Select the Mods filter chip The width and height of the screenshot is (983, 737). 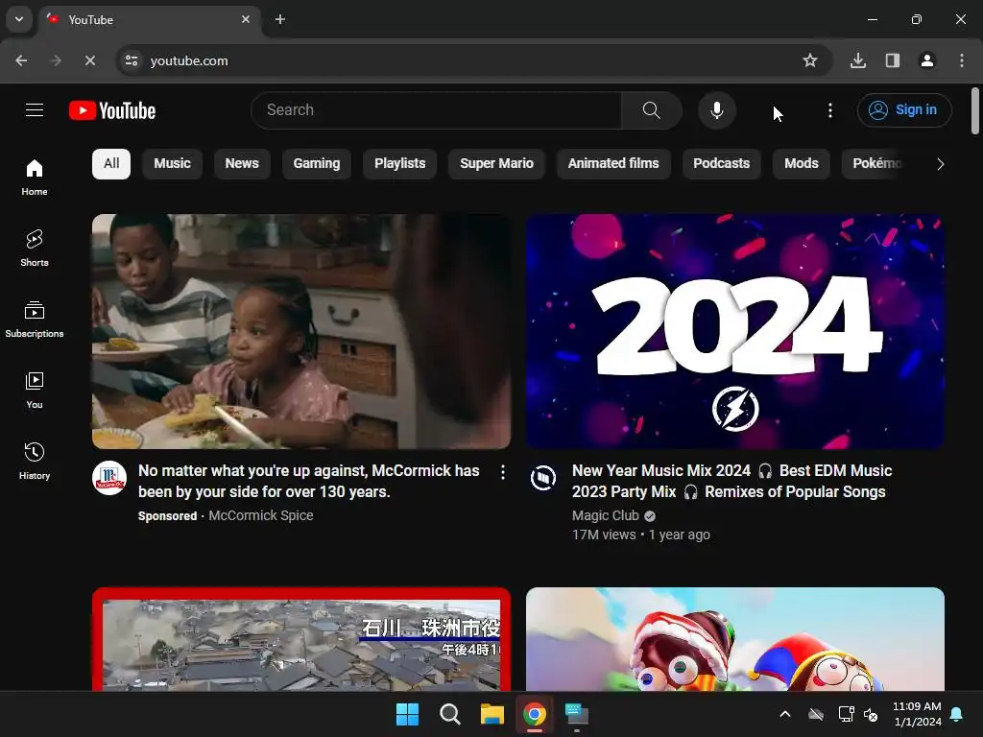[802, 163]
